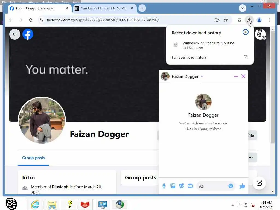Click Facebook page back arrow button
Viewport: 280px width, 210px height.
click(x=15, y=34)
